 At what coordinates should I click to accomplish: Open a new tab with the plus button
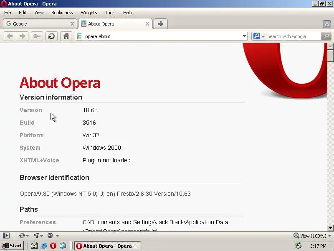161,24
